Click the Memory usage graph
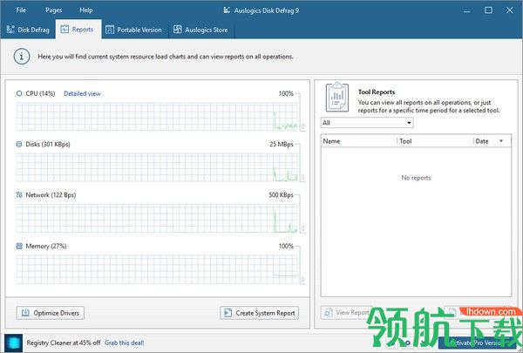The image size is (523, 353). [x=157, y=269]
